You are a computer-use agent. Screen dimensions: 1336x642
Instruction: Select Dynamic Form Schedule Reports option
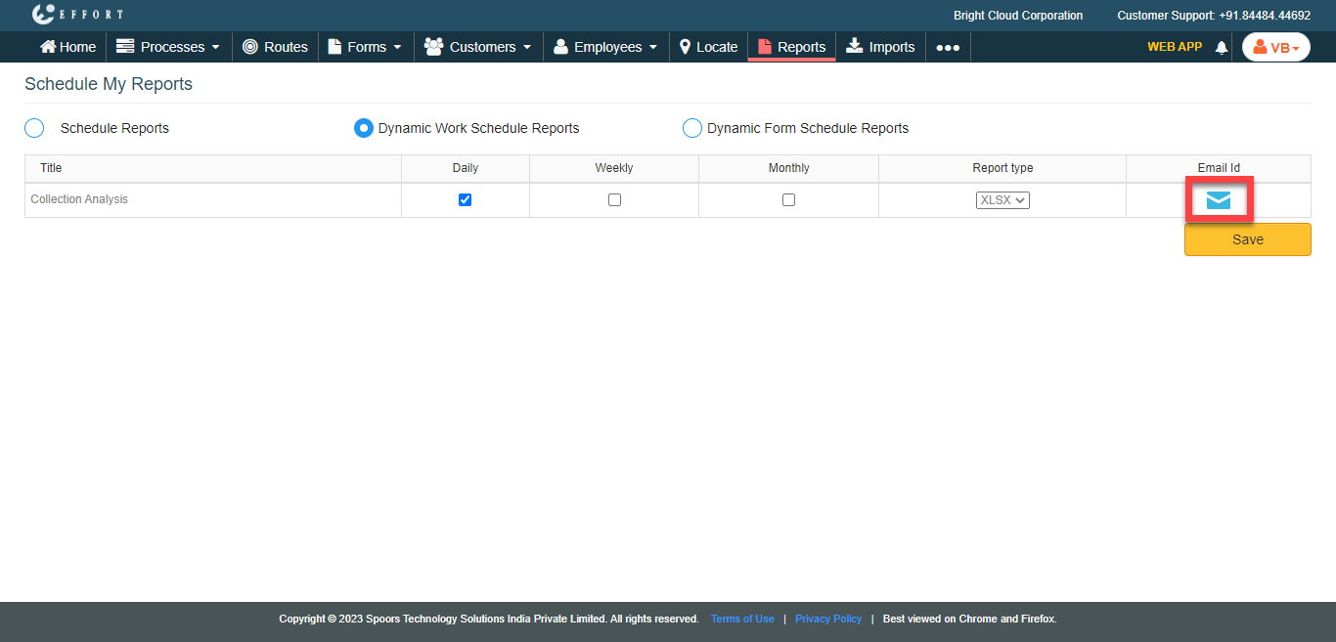point(691,128)
